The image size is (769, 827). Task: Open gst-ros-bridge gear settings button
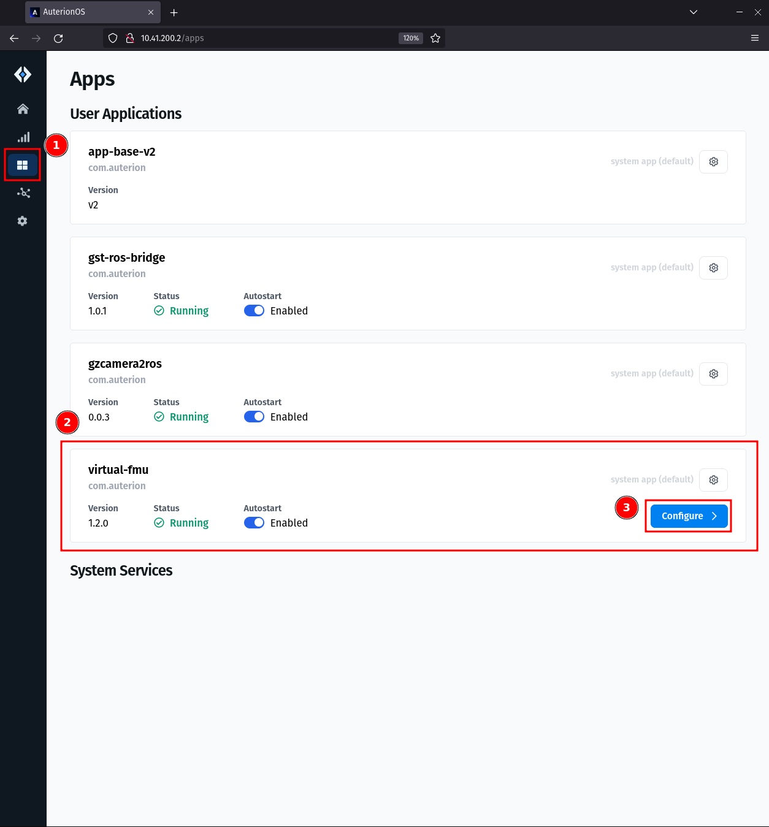click(713, 268)
